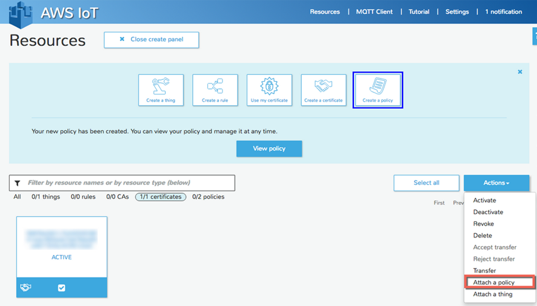Select Deactivate in the Actions menu
The width and height of the screenshot is (537, 306).
click(488, 212)
